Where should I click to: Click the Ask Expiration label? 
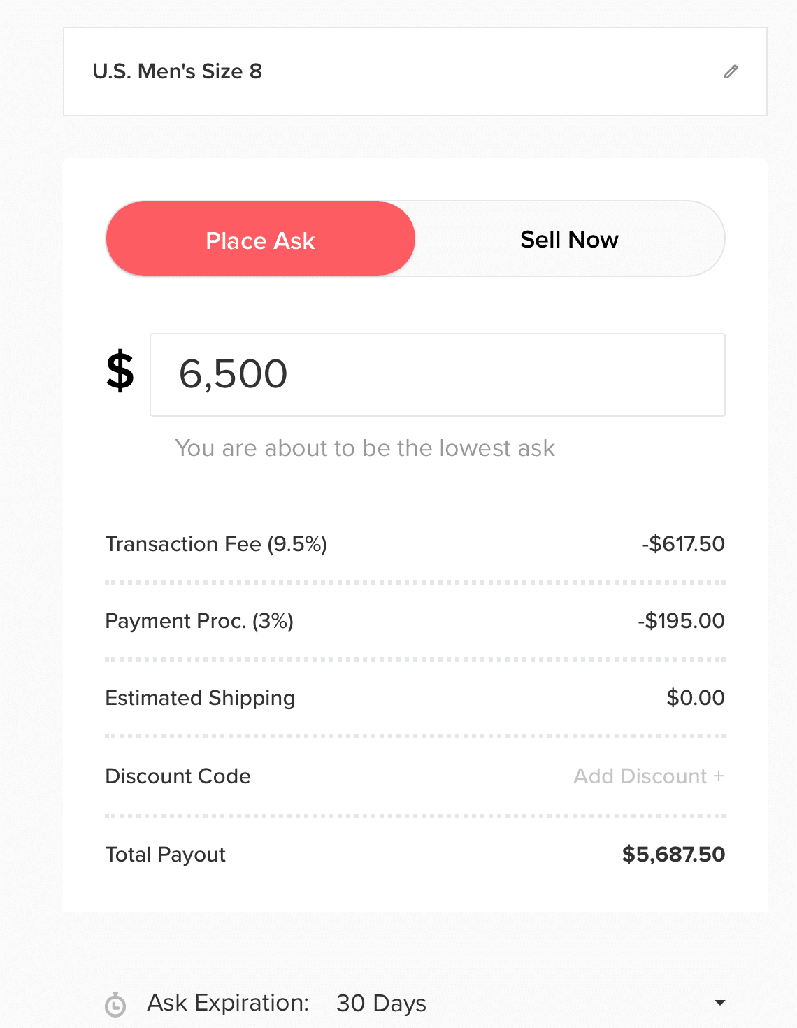point(228,1003)
